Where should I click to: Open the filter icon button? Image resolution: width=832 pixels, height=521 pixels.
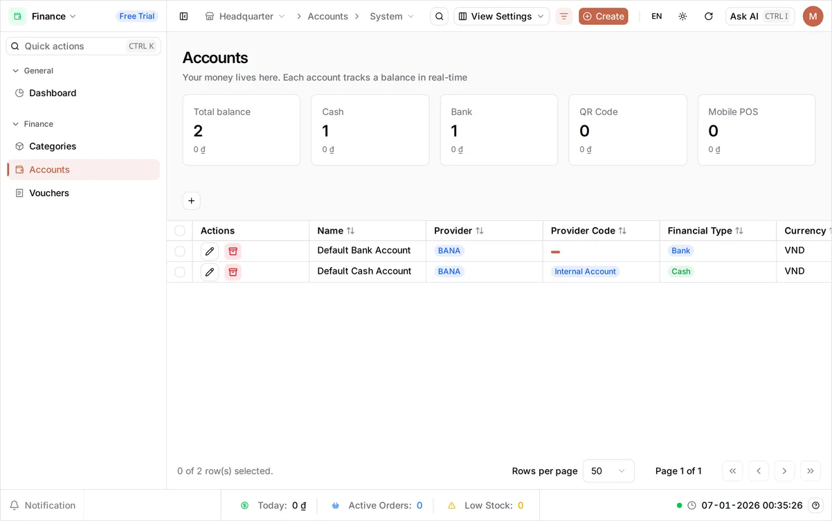tap(564, 16)
